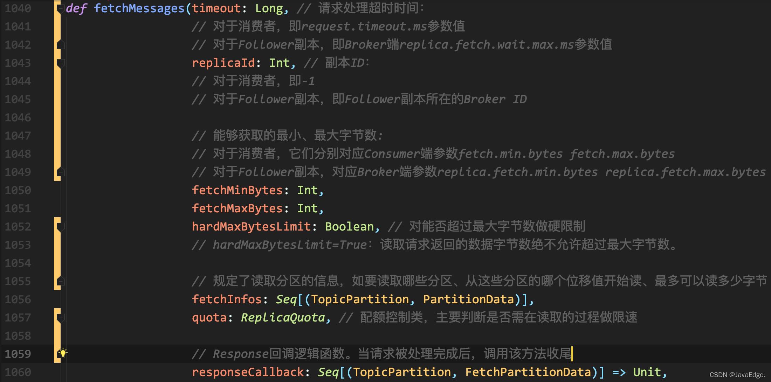Image resolution: width=771 pixels, height=382 pixels.
Task: Click the Int type after replicaId
Action: pos(279,63)
